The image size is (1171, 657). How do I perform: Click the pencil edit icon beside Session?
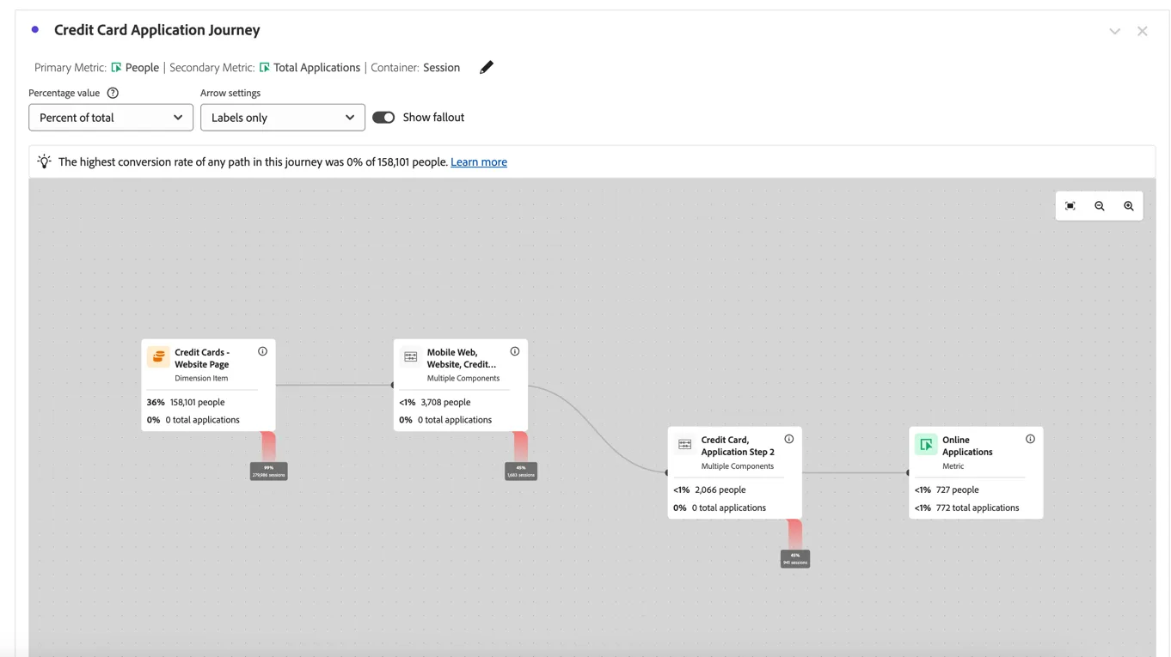click(487, 68)
